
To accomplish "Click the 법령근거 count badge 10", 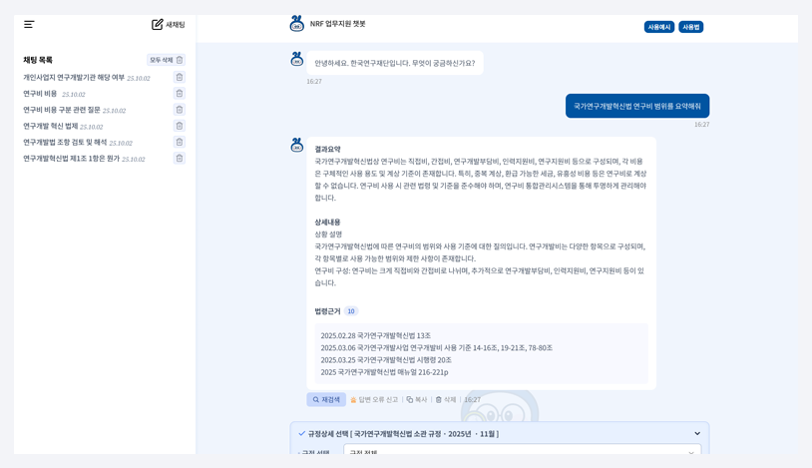I will (351, 311).
